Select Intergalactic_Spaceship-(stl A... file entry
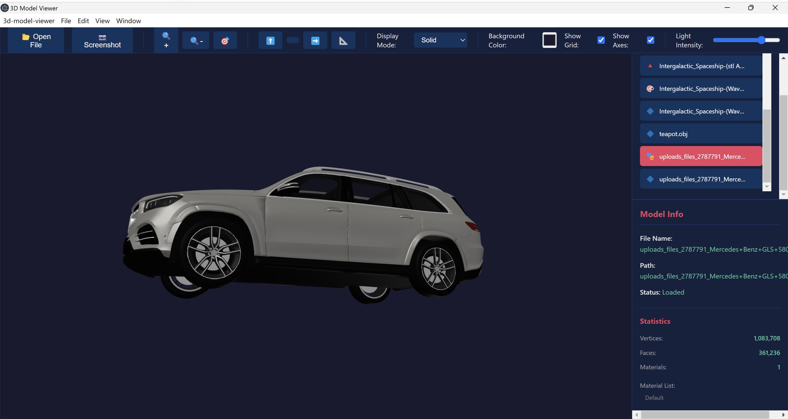The height and width of the screenshot is (419, 788). coord(701,66)
